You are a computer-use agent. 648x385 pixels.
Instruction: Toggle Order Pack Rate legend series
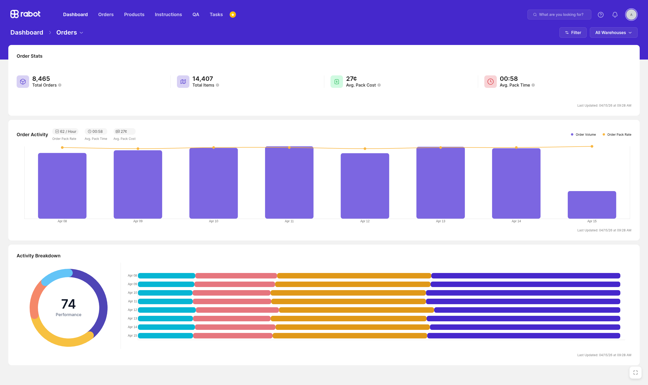click(x=617, y=134)
